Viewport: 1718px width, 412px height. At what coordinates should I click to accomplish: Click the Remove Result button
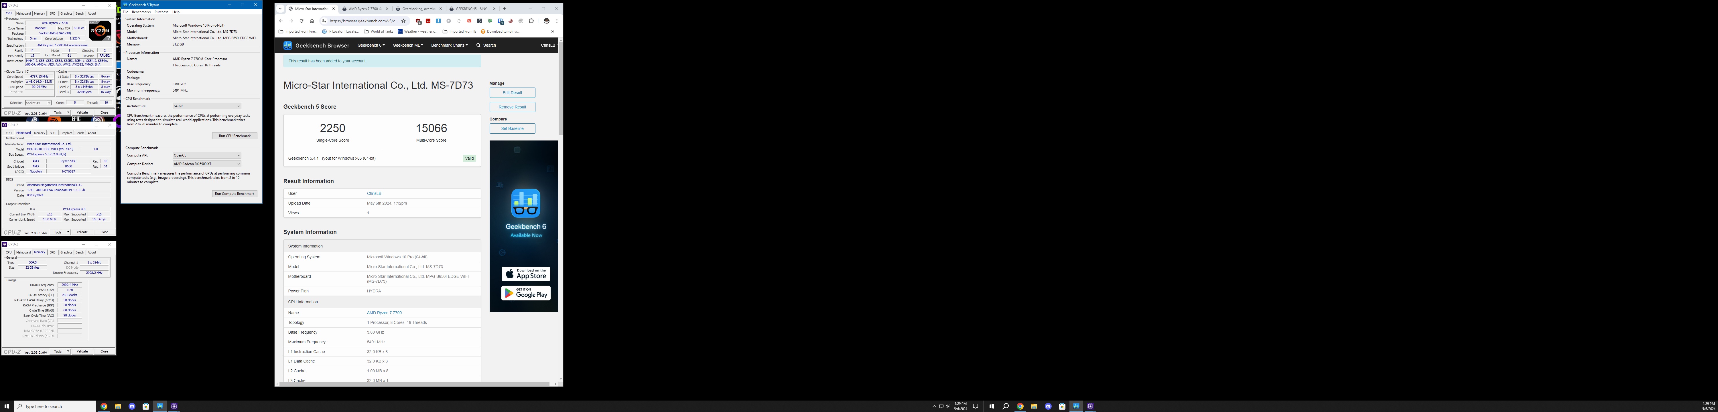coord(512,107)
